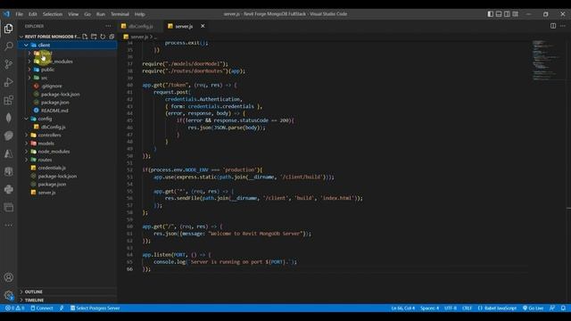
Task: Open the Go menu
Action: click(87, 14)
